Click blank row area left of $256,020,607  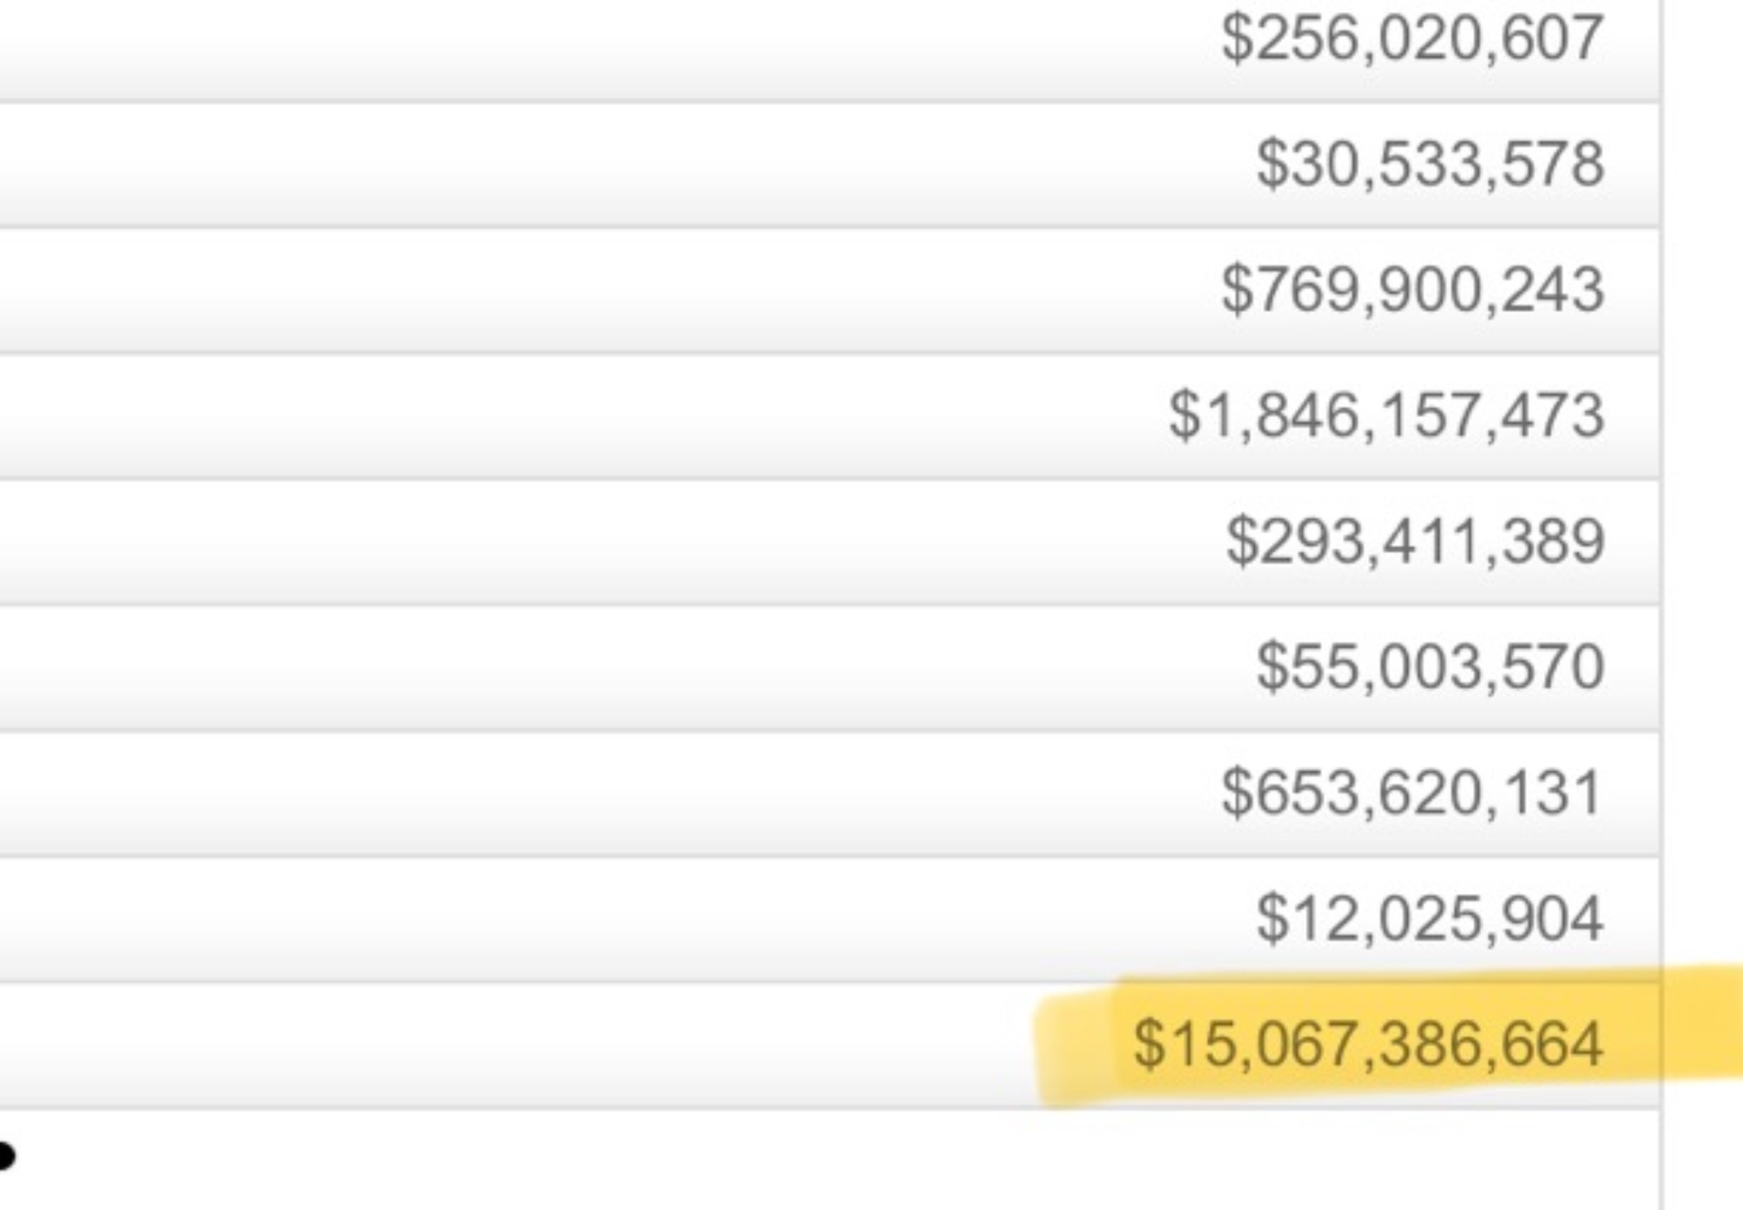(x=610, y=44)
